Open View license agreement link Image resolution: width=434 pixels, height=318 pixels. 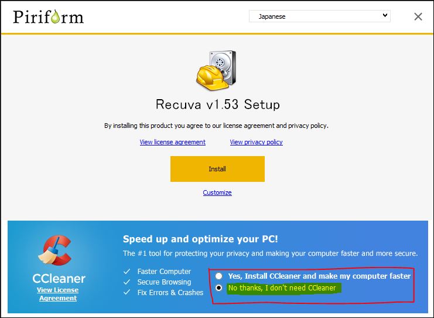click(172, 142)
